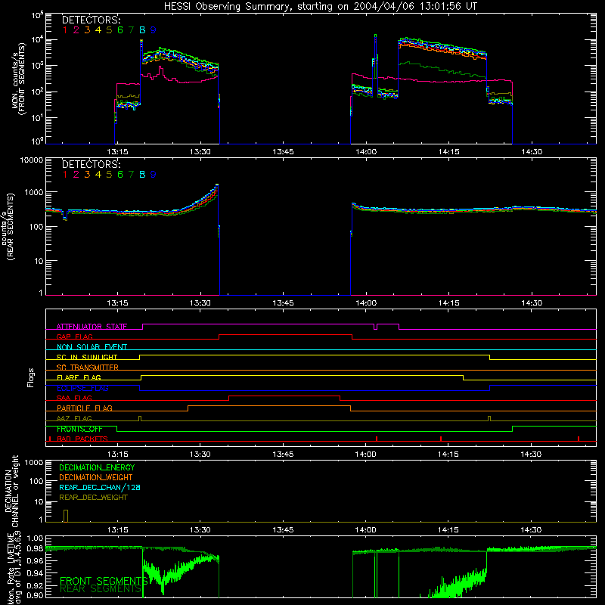Screen dimensions: 605x605
Task: Click the 14:15 tick under the decimation plot
Action: pyautogui.click(x=448, y=530)
